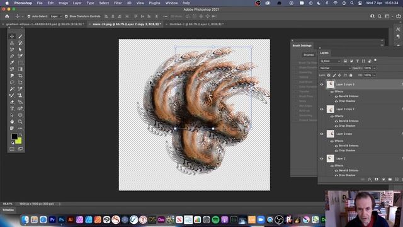Click the Layer 2 copy 3 thumbnail

[x=330, y=84]
